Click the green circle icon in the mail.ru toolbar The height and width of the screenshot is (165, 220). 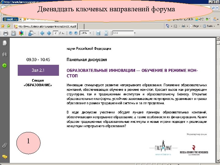point(207,19)
